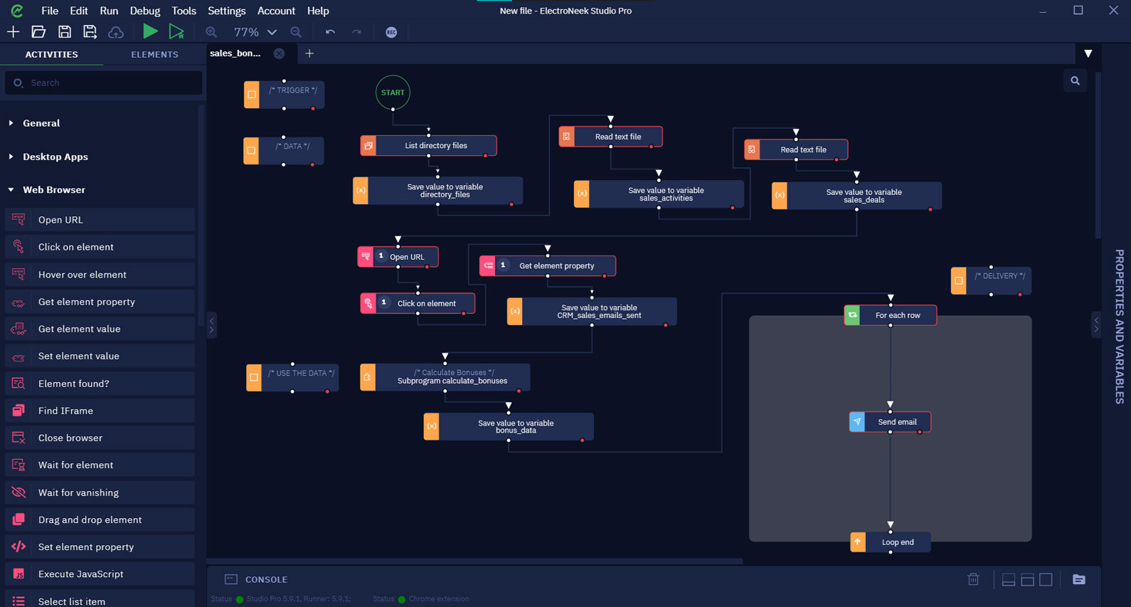Open canvas search with the magnifier icon
Viewport: 1131px width, 607px height.
(1075, 81)
